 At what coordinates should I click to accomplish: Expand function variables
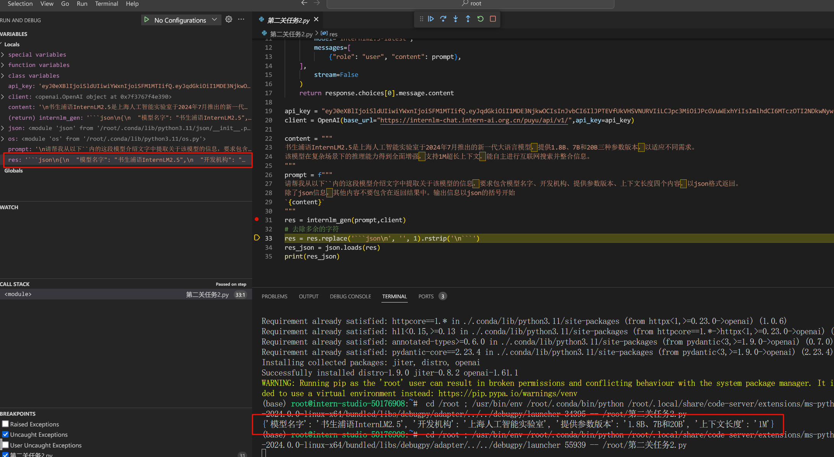point(3,65)
